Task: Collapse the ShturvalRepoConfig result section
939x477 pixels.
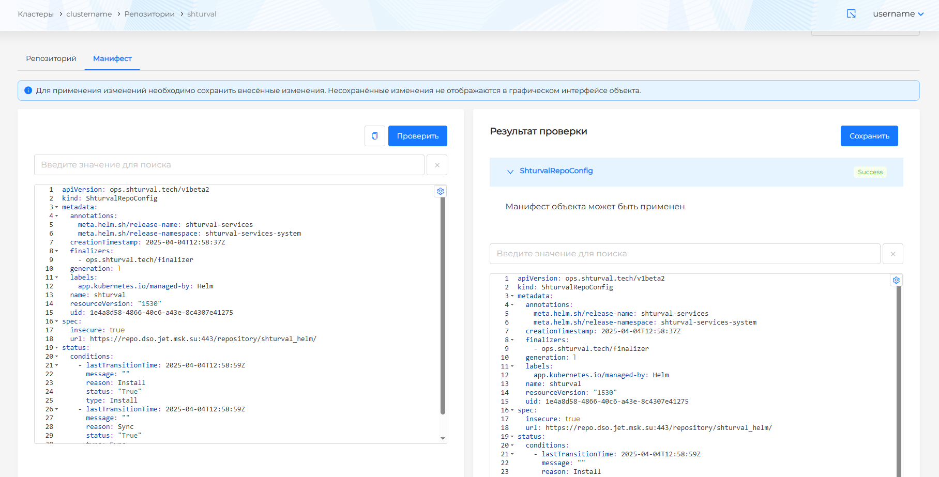Action: 510,172
